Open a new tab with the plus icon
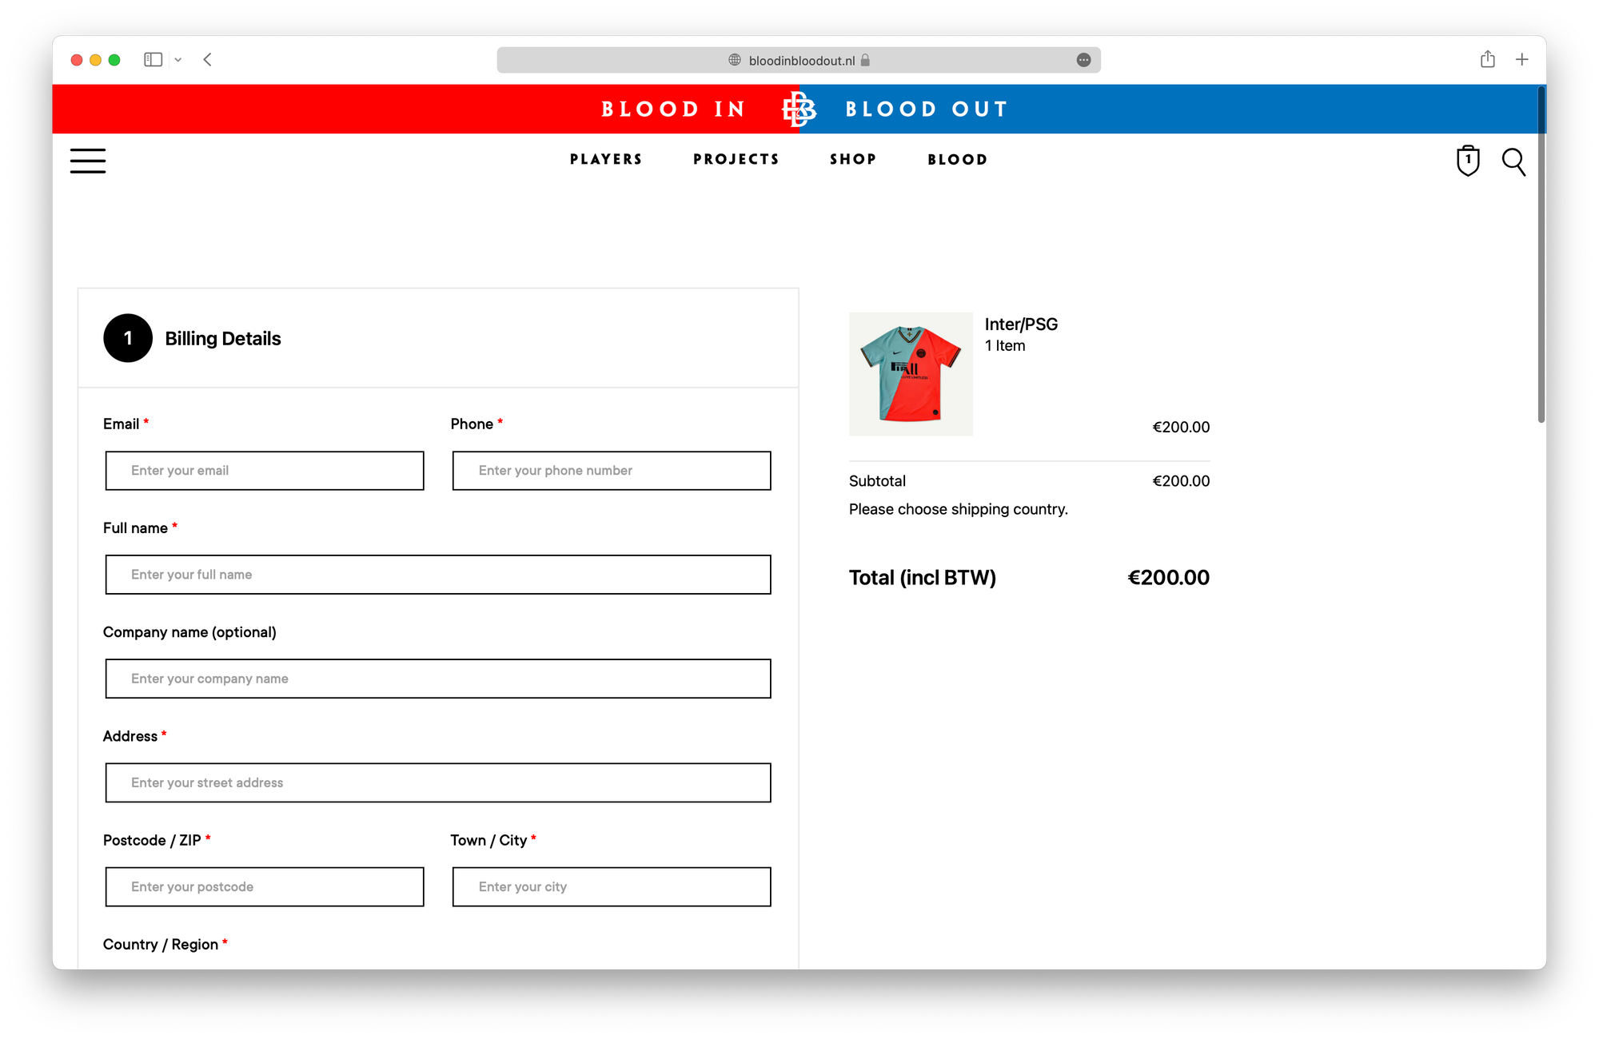The height and width of the screenshot is (1039, 1599). tap(1522, 60)
